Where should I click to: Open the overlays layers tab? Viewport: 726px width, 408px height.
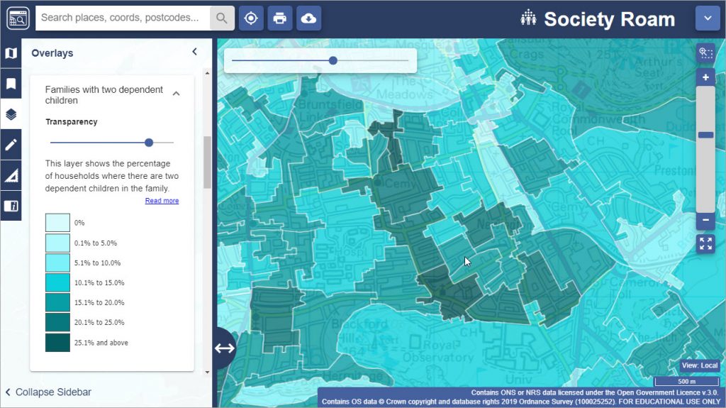tap(11, 114)
